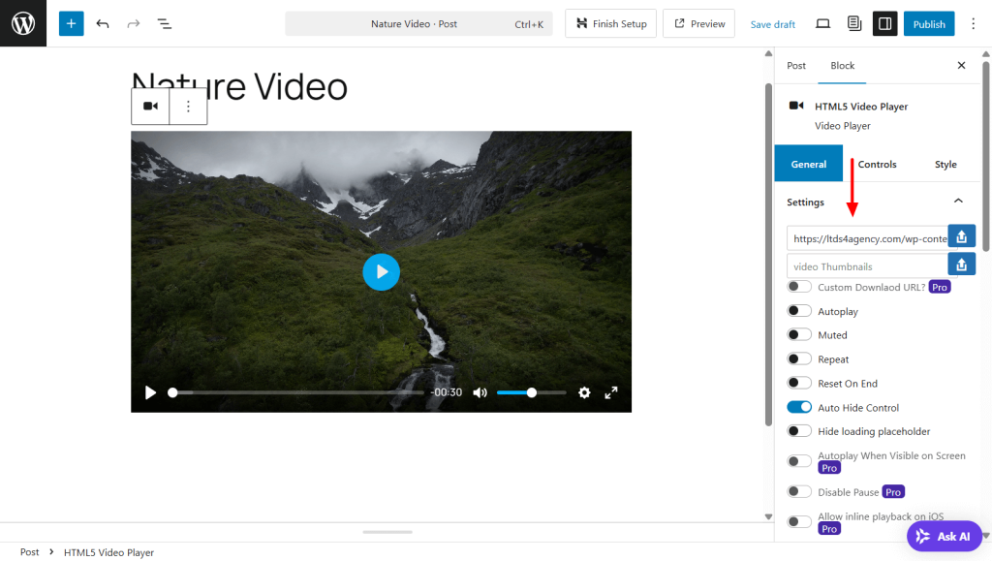Enable the Autoplay toggle

799,310
